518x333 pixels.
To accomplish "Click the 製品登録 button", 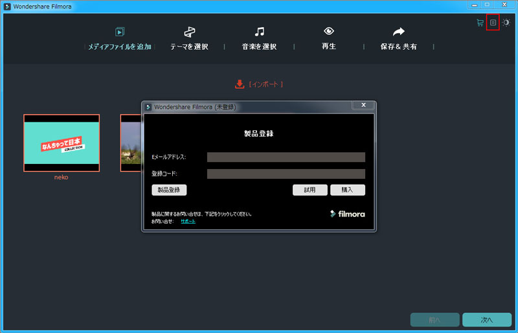I will coord(169,190).
